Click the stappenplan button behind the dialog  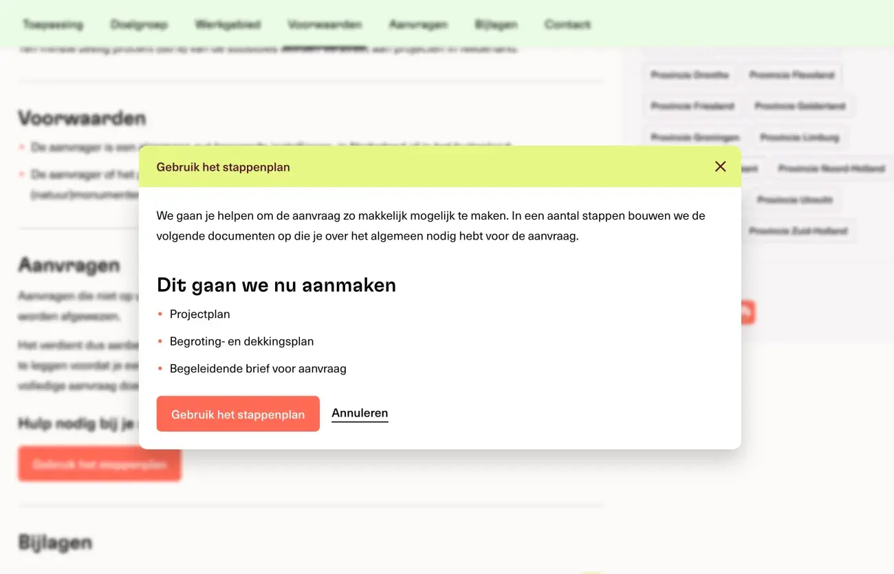tap(99, 464)
